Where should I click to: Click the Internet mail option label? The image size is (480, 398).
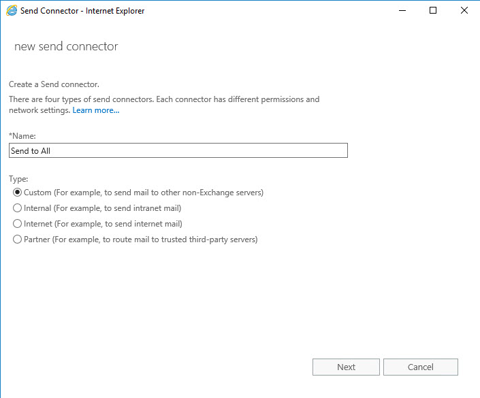[x=103, y=224]
